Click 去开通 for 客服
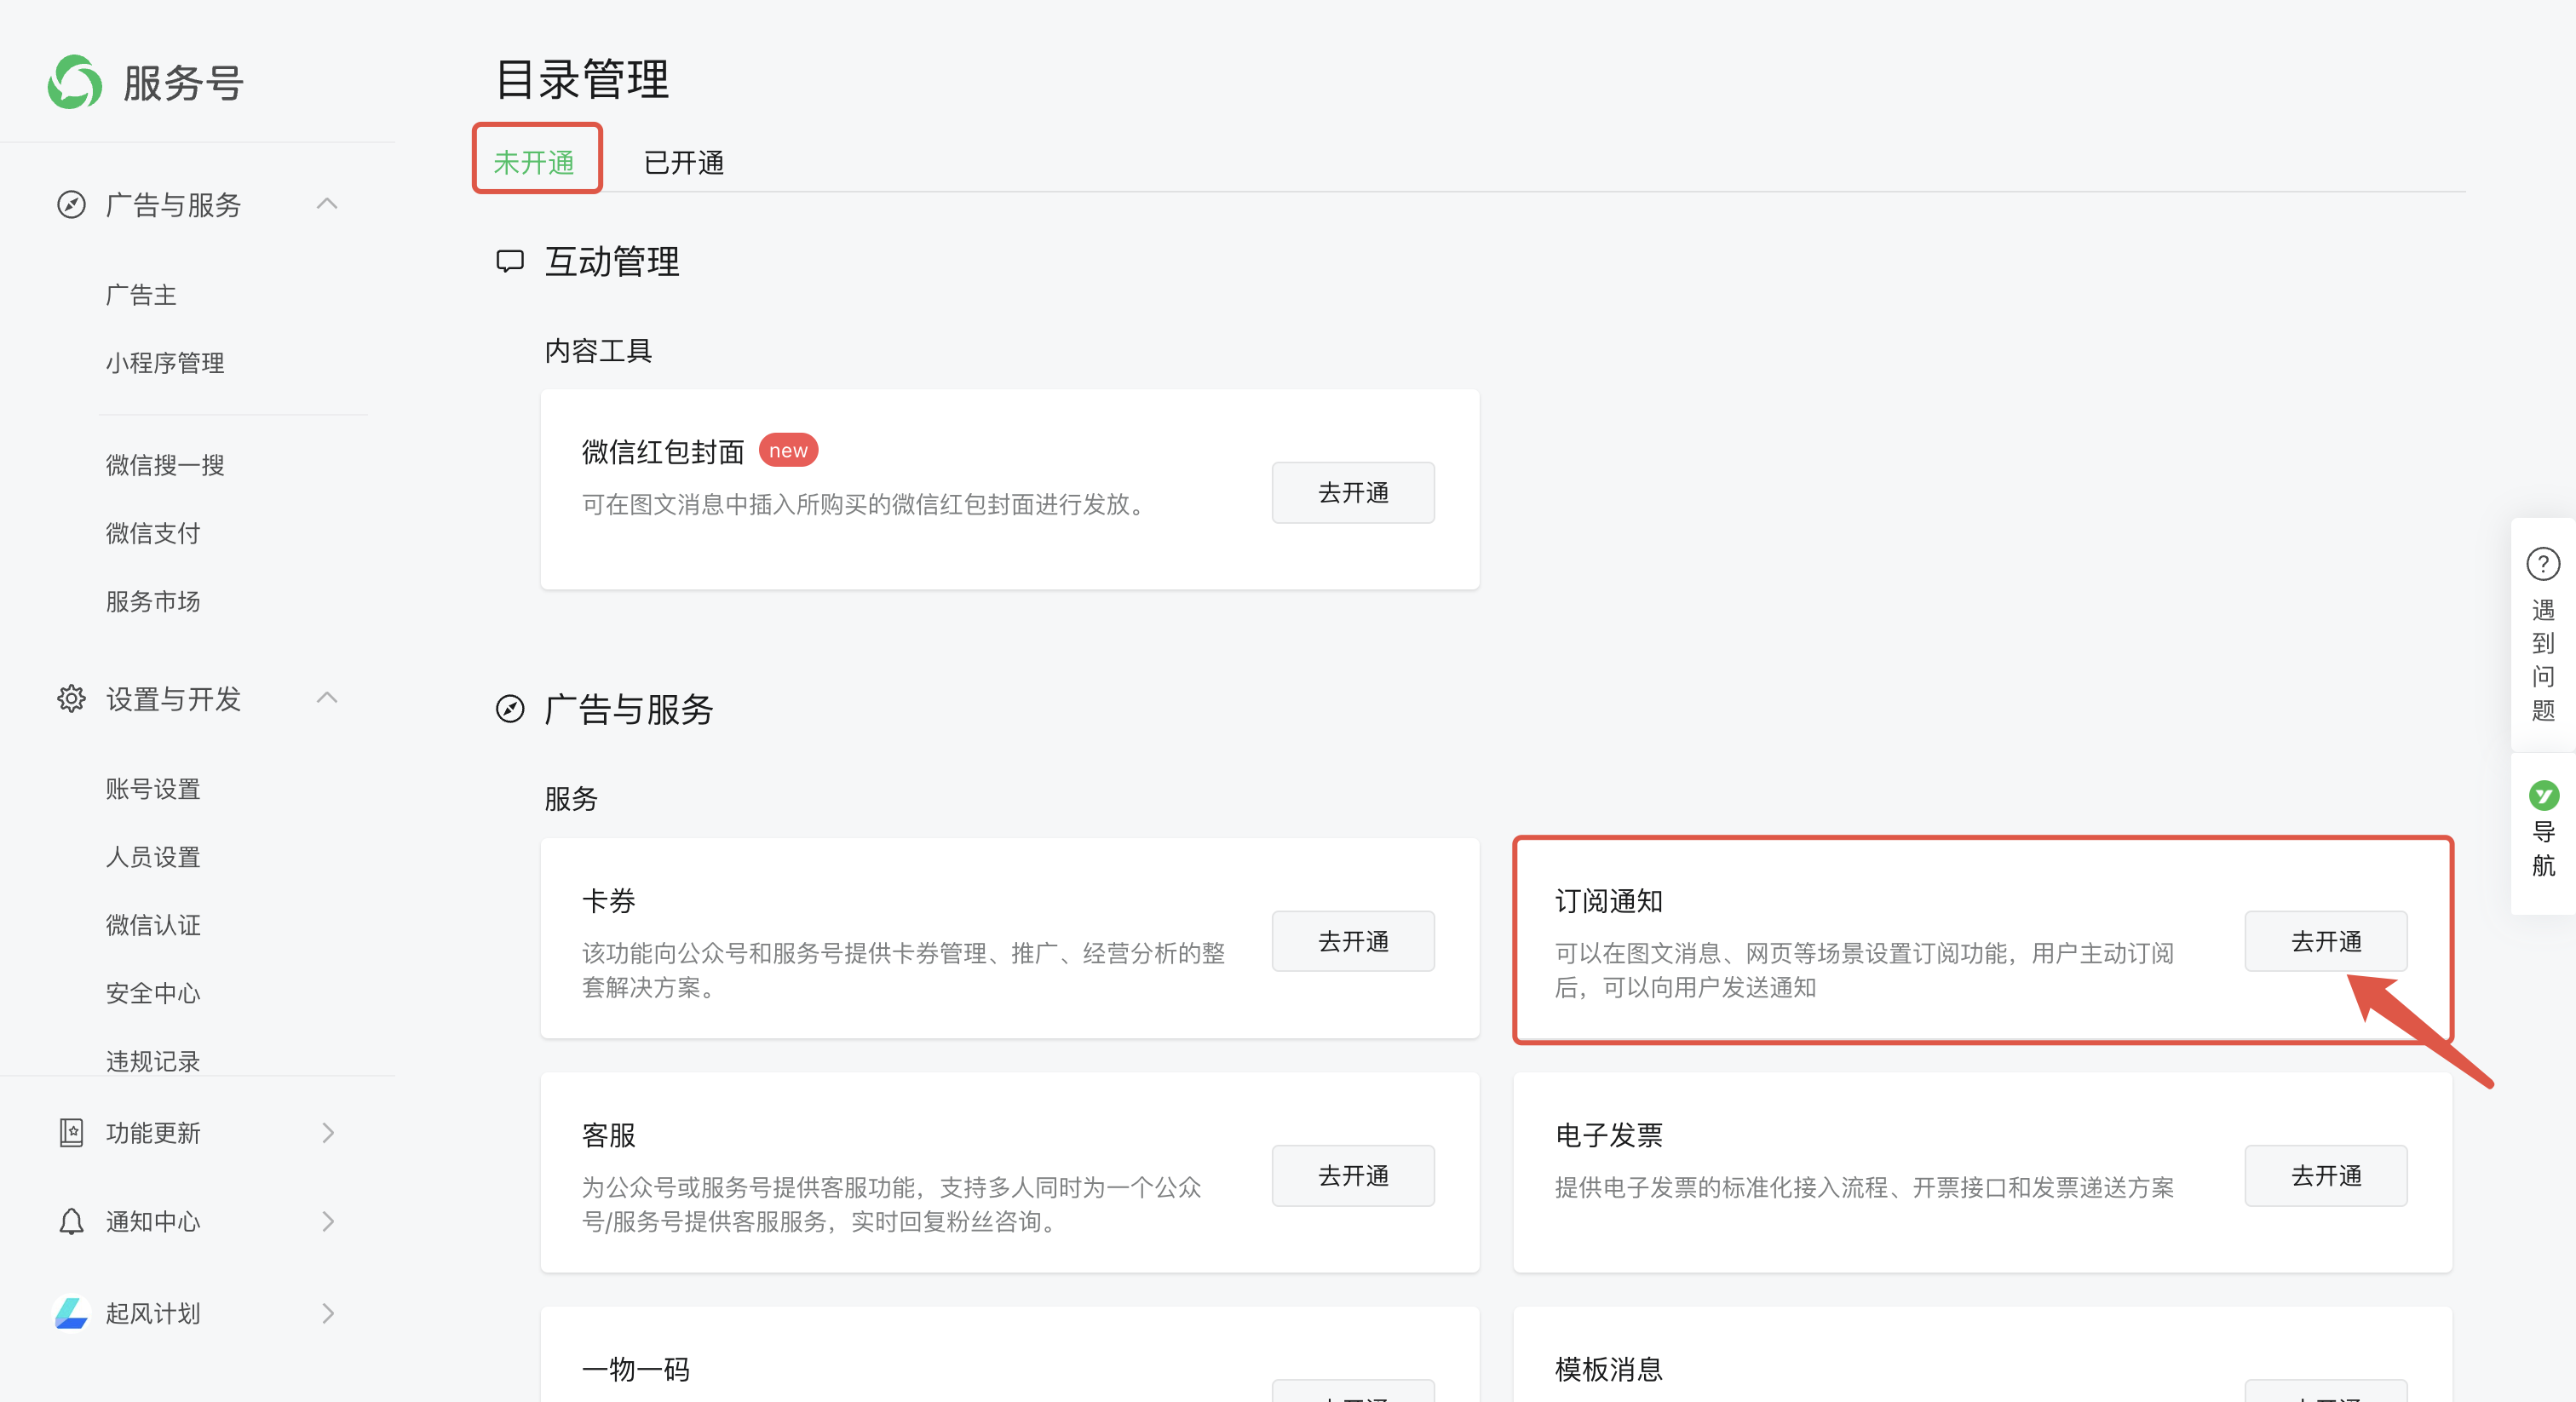Screen dimensions: 2576x1402 click(1353, 1175)
